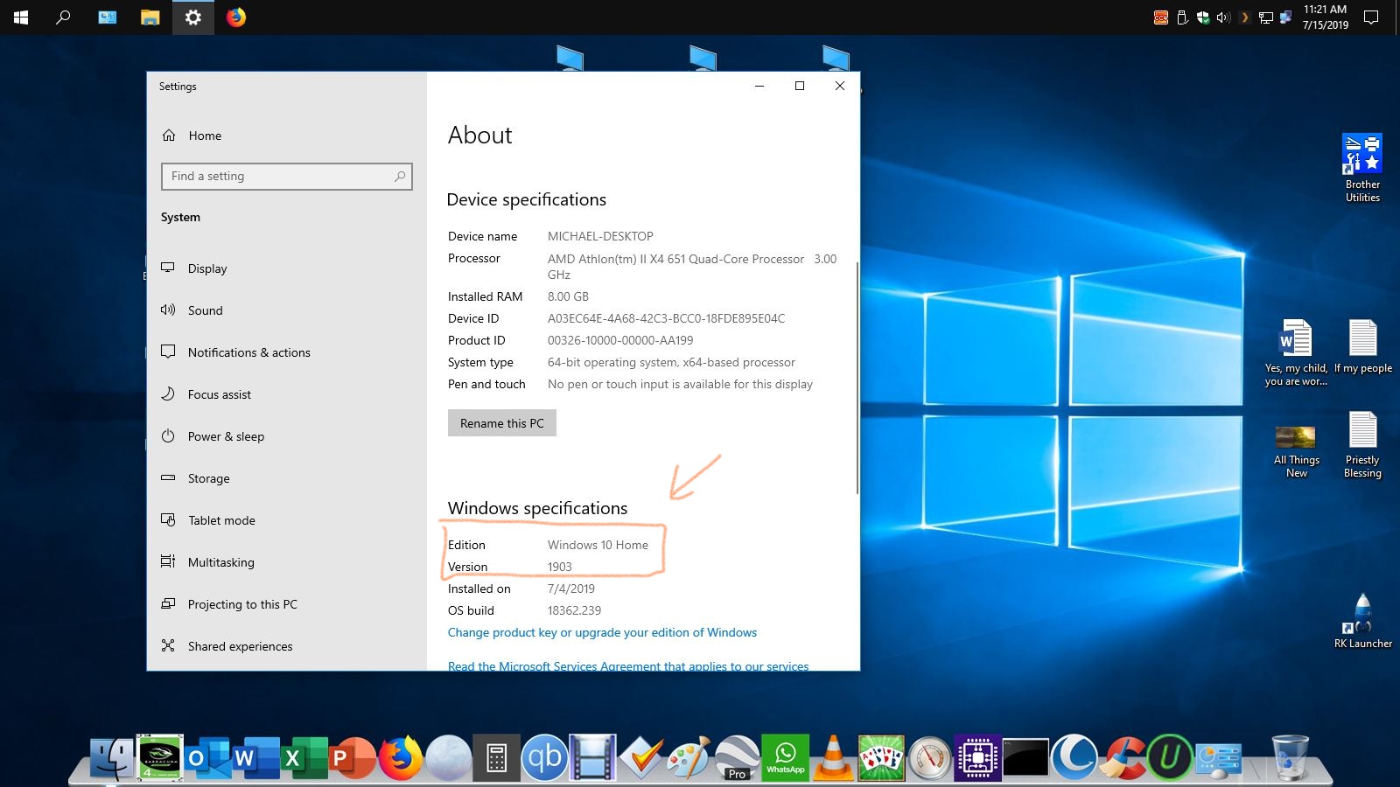Image resolution: width=1400 pixels, height=787 pixels.
Task: Open Firefox from the top taskbar
Action: click(236, 17)
